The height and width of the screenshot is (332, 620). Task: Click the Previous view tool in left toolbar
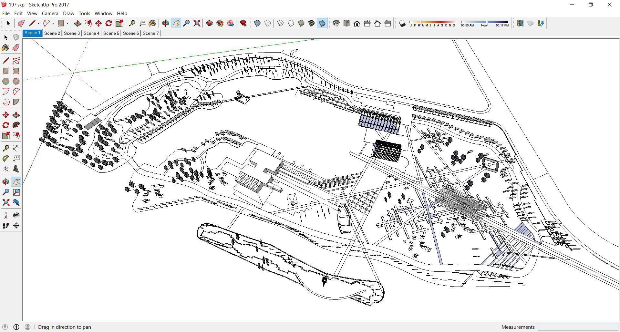point(16,202)
